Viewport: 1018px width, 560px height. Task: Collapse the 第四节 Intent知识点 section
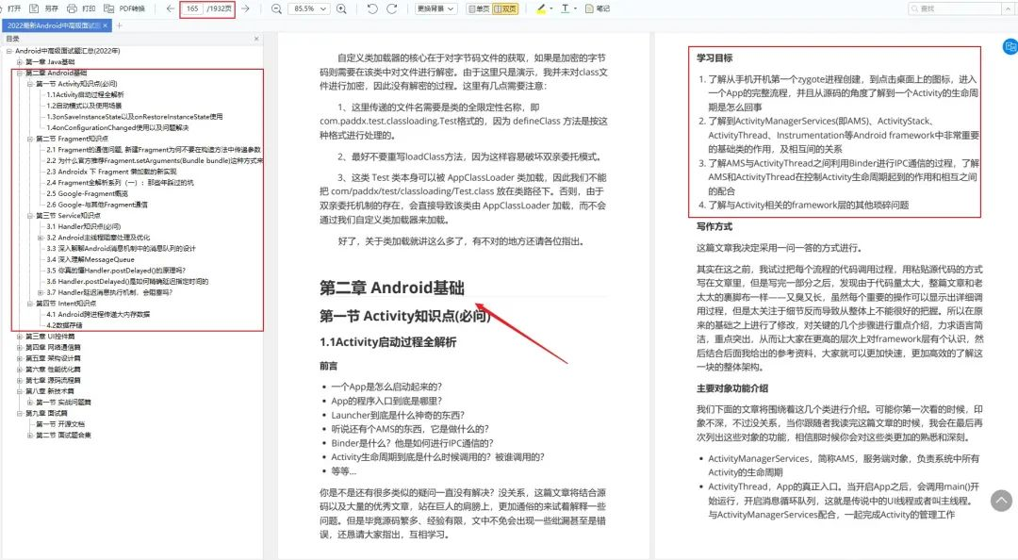click(30, 304)
